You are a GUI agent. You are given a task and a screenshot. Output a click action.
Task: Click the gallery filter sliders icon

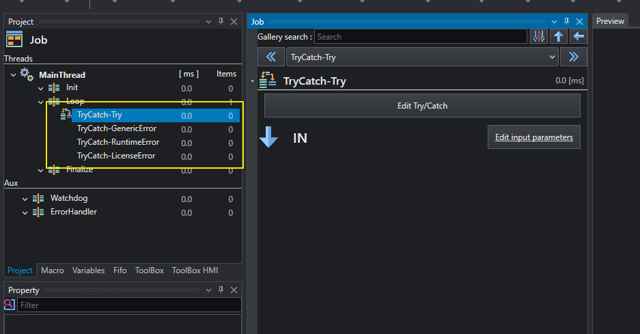click(x=539, y=36)
